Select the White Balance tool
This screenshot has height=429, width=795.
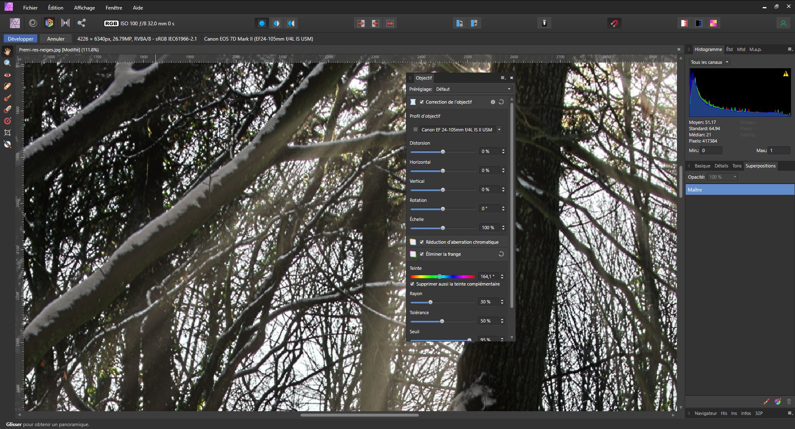[x=7, y=144]
